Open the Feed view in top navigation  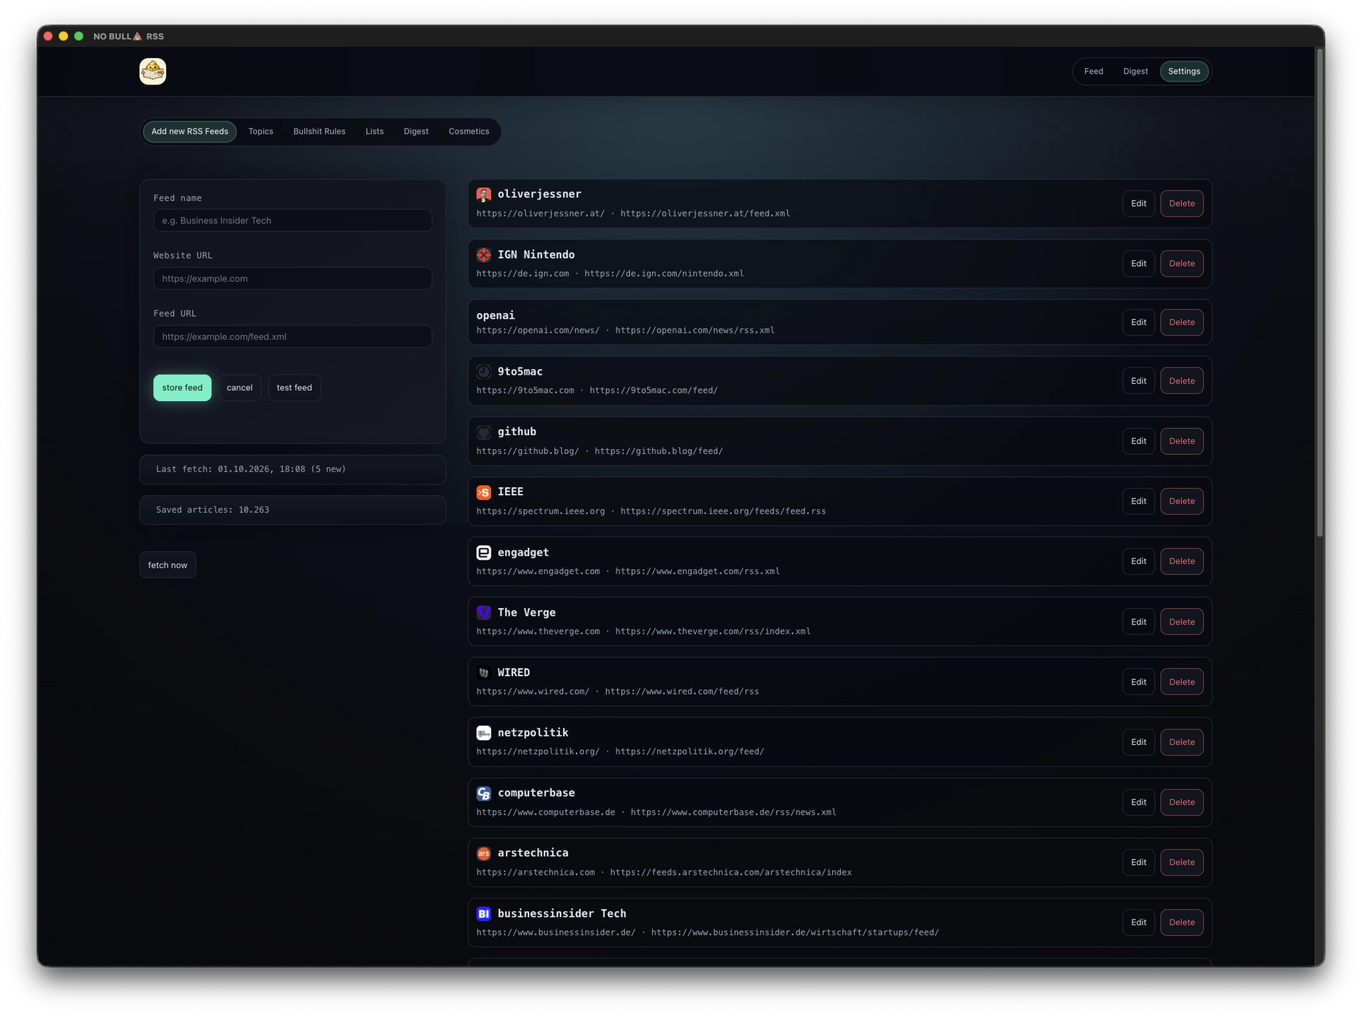click(1093, 71)
